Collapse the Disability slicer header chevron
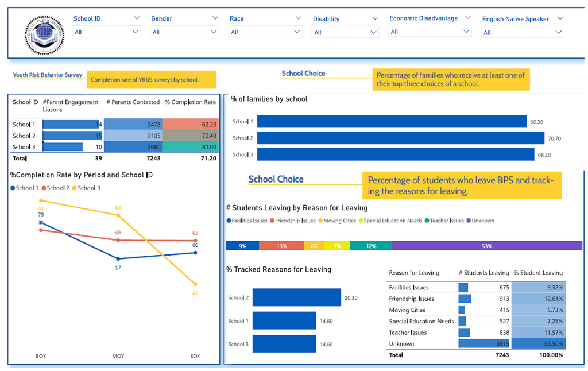Image resolution: width=588 pixels, height=371 pixels. tap(374, 18)
